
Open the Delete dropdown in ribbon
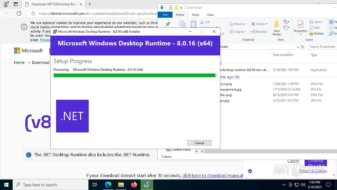(260, 24)
